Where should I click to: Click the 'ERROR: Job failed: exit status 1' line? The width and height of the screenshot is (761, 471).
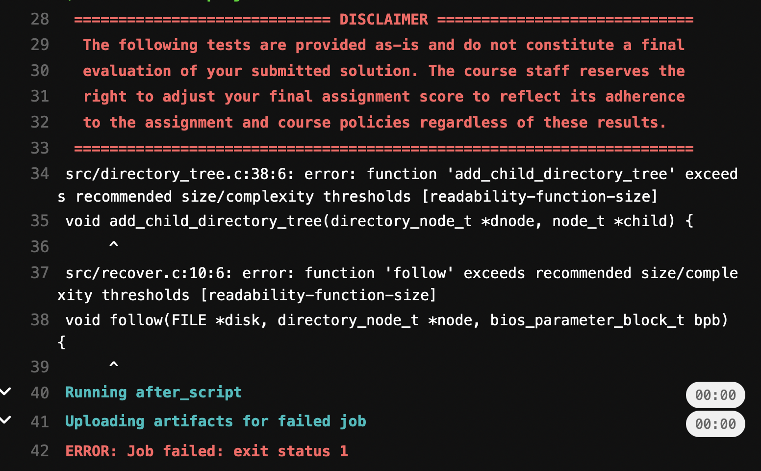pos(206,451)
